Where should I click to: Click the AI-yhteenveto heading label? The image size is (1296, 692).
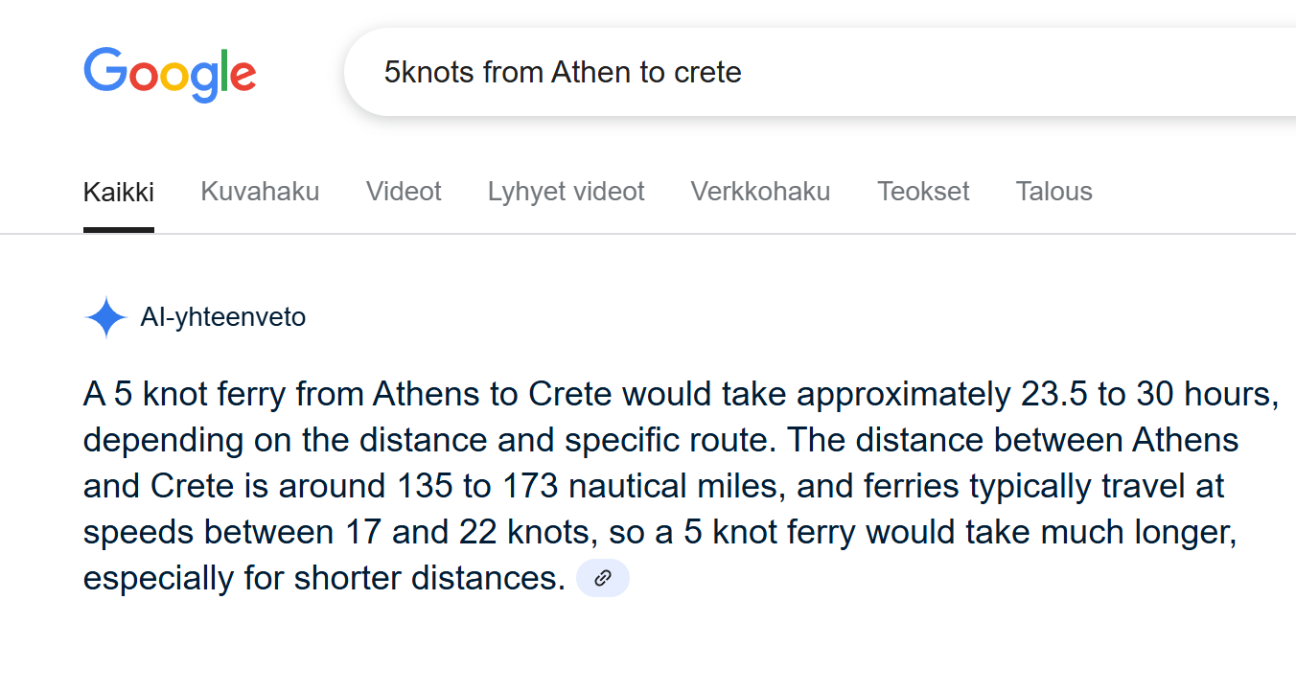(223, 317)
